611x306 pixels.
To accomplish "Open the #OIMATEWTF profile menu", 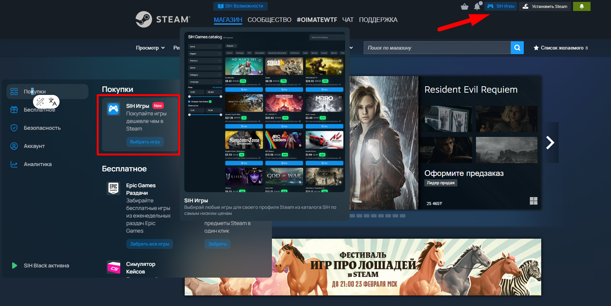I will 317,20.
